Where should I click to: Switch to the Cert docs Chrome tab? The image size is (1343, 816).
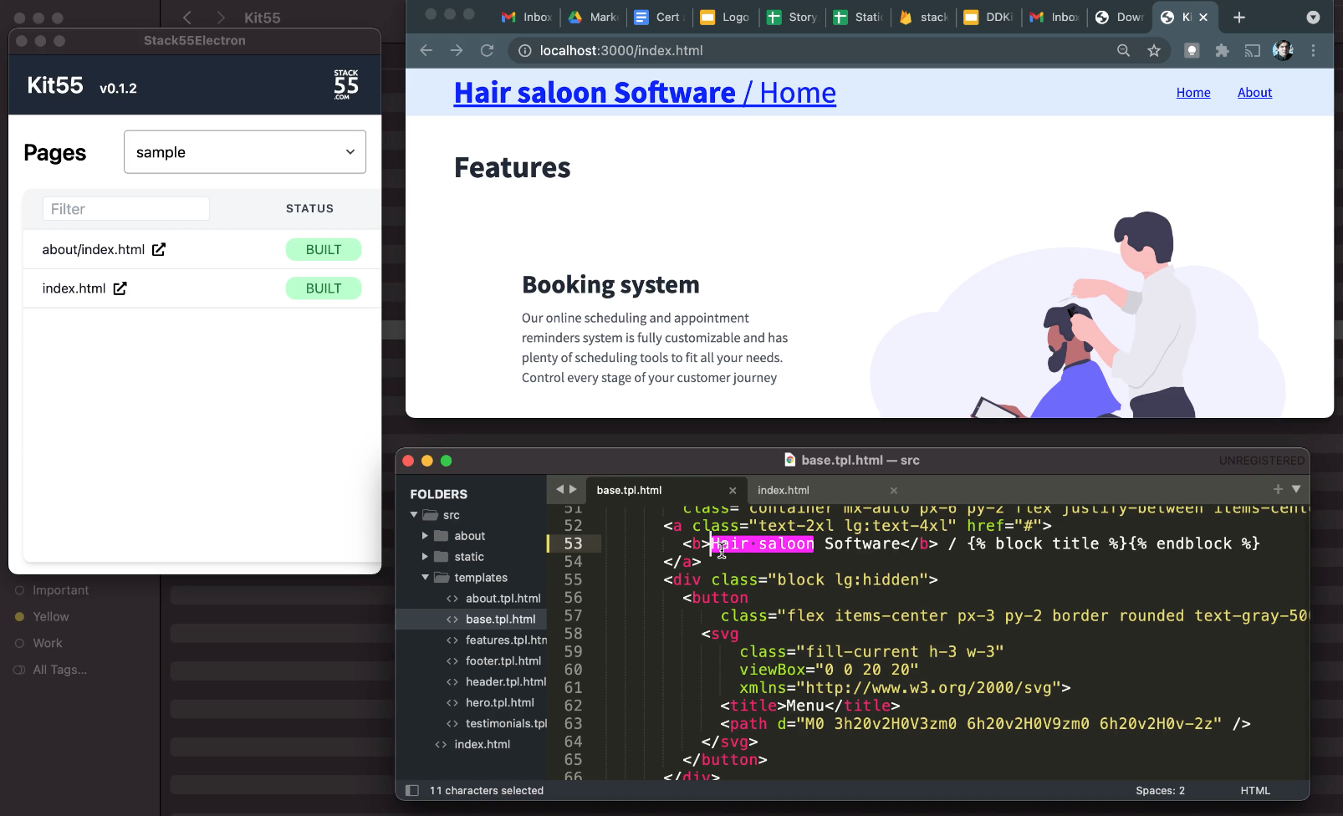coord(659,17)
